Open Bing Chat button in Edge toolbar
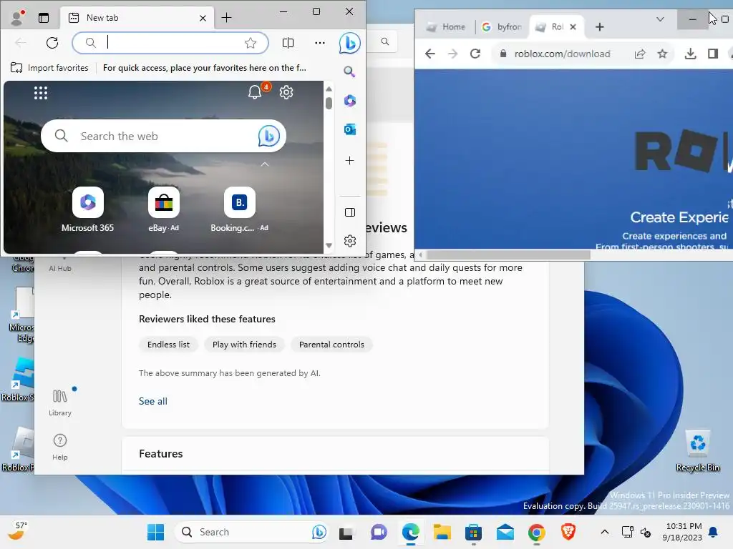This screenshot has height=549, width=733. coord(349,43)
